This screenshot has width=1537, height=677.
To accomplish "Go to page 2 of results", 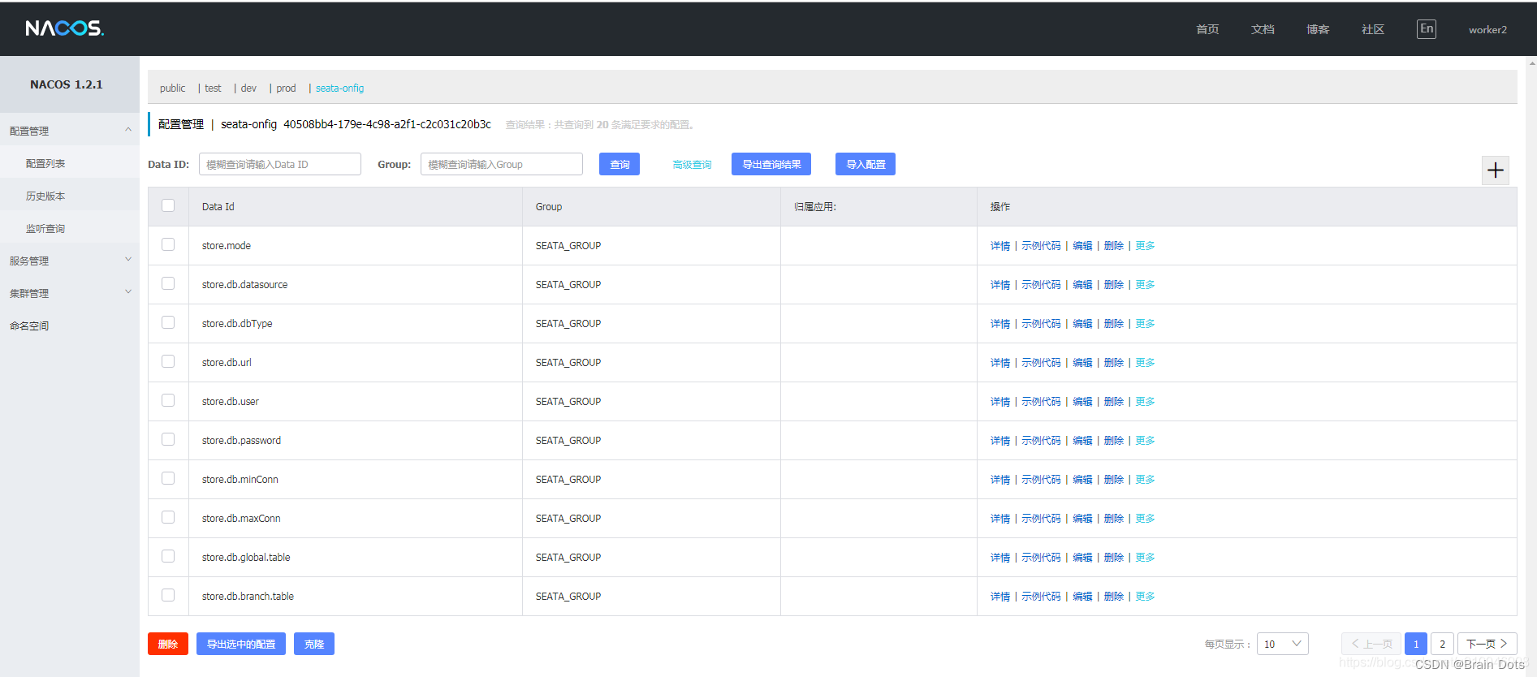I will coord(1442,644).
